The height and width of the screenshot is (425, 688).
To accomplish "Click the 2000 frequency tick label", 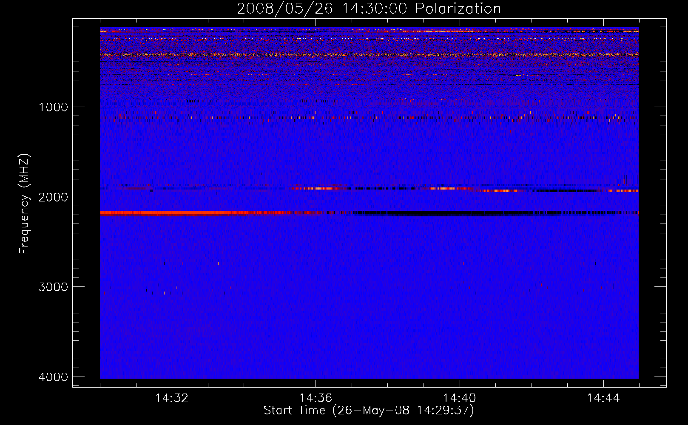I will coord(53,197).
